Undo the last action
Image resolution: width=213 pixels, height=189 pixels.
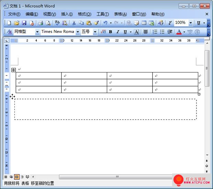pos(105,23)
